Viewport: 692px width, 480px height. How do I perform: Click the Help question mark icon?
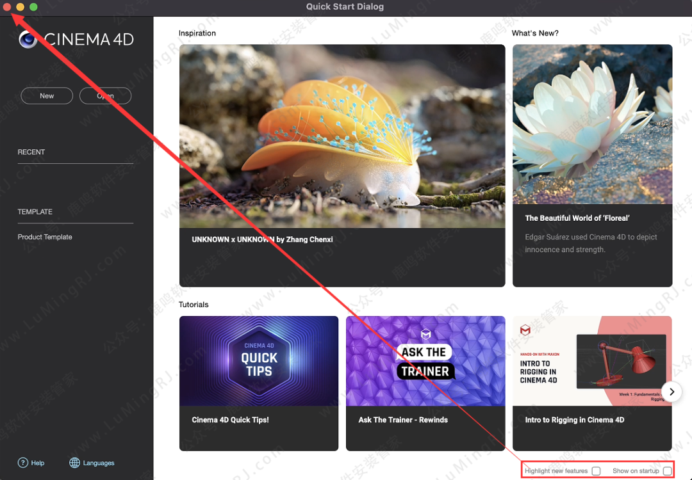[x=23, y=463]
